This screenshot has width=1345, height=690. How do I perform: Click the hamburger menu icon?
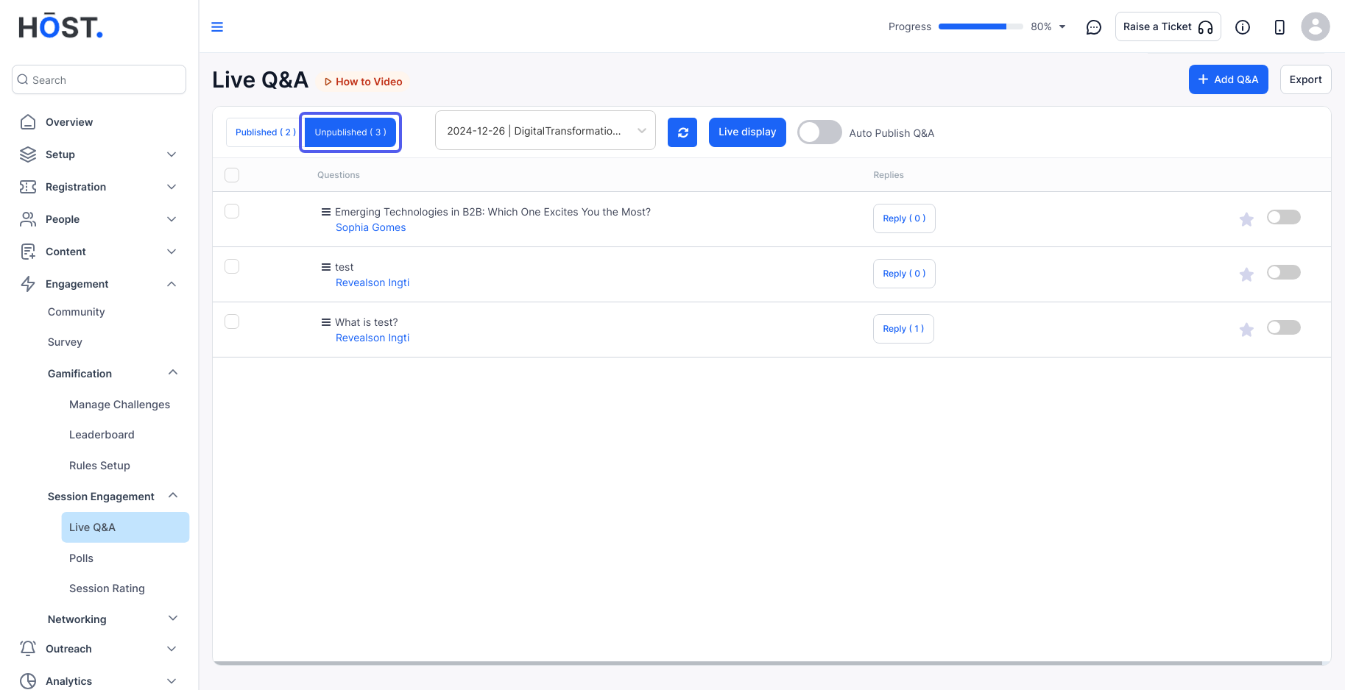tap(217, 27)
